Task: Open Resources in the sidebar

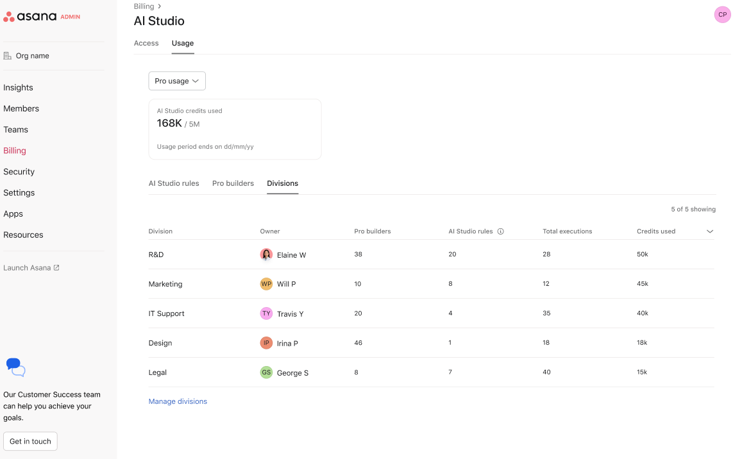Action: [23, 235]
